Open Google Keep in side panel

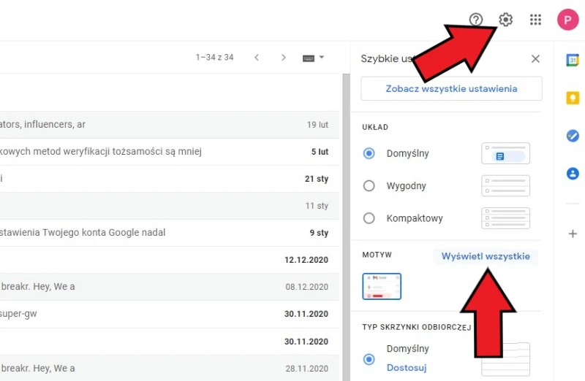(x=573, y=98)
